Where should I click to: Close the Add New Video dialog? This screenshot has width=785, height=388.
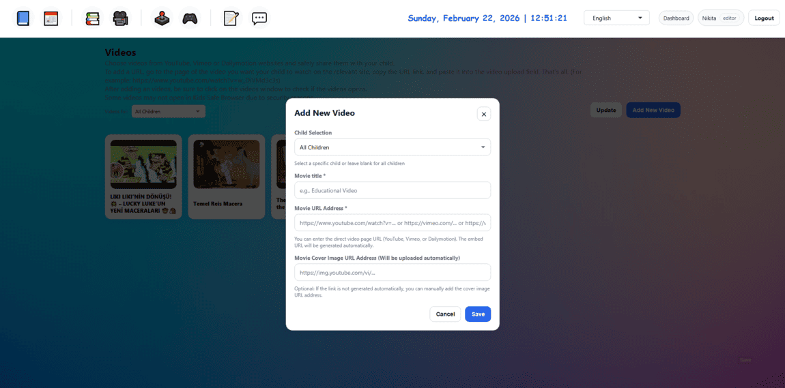[x=483, y=114]
